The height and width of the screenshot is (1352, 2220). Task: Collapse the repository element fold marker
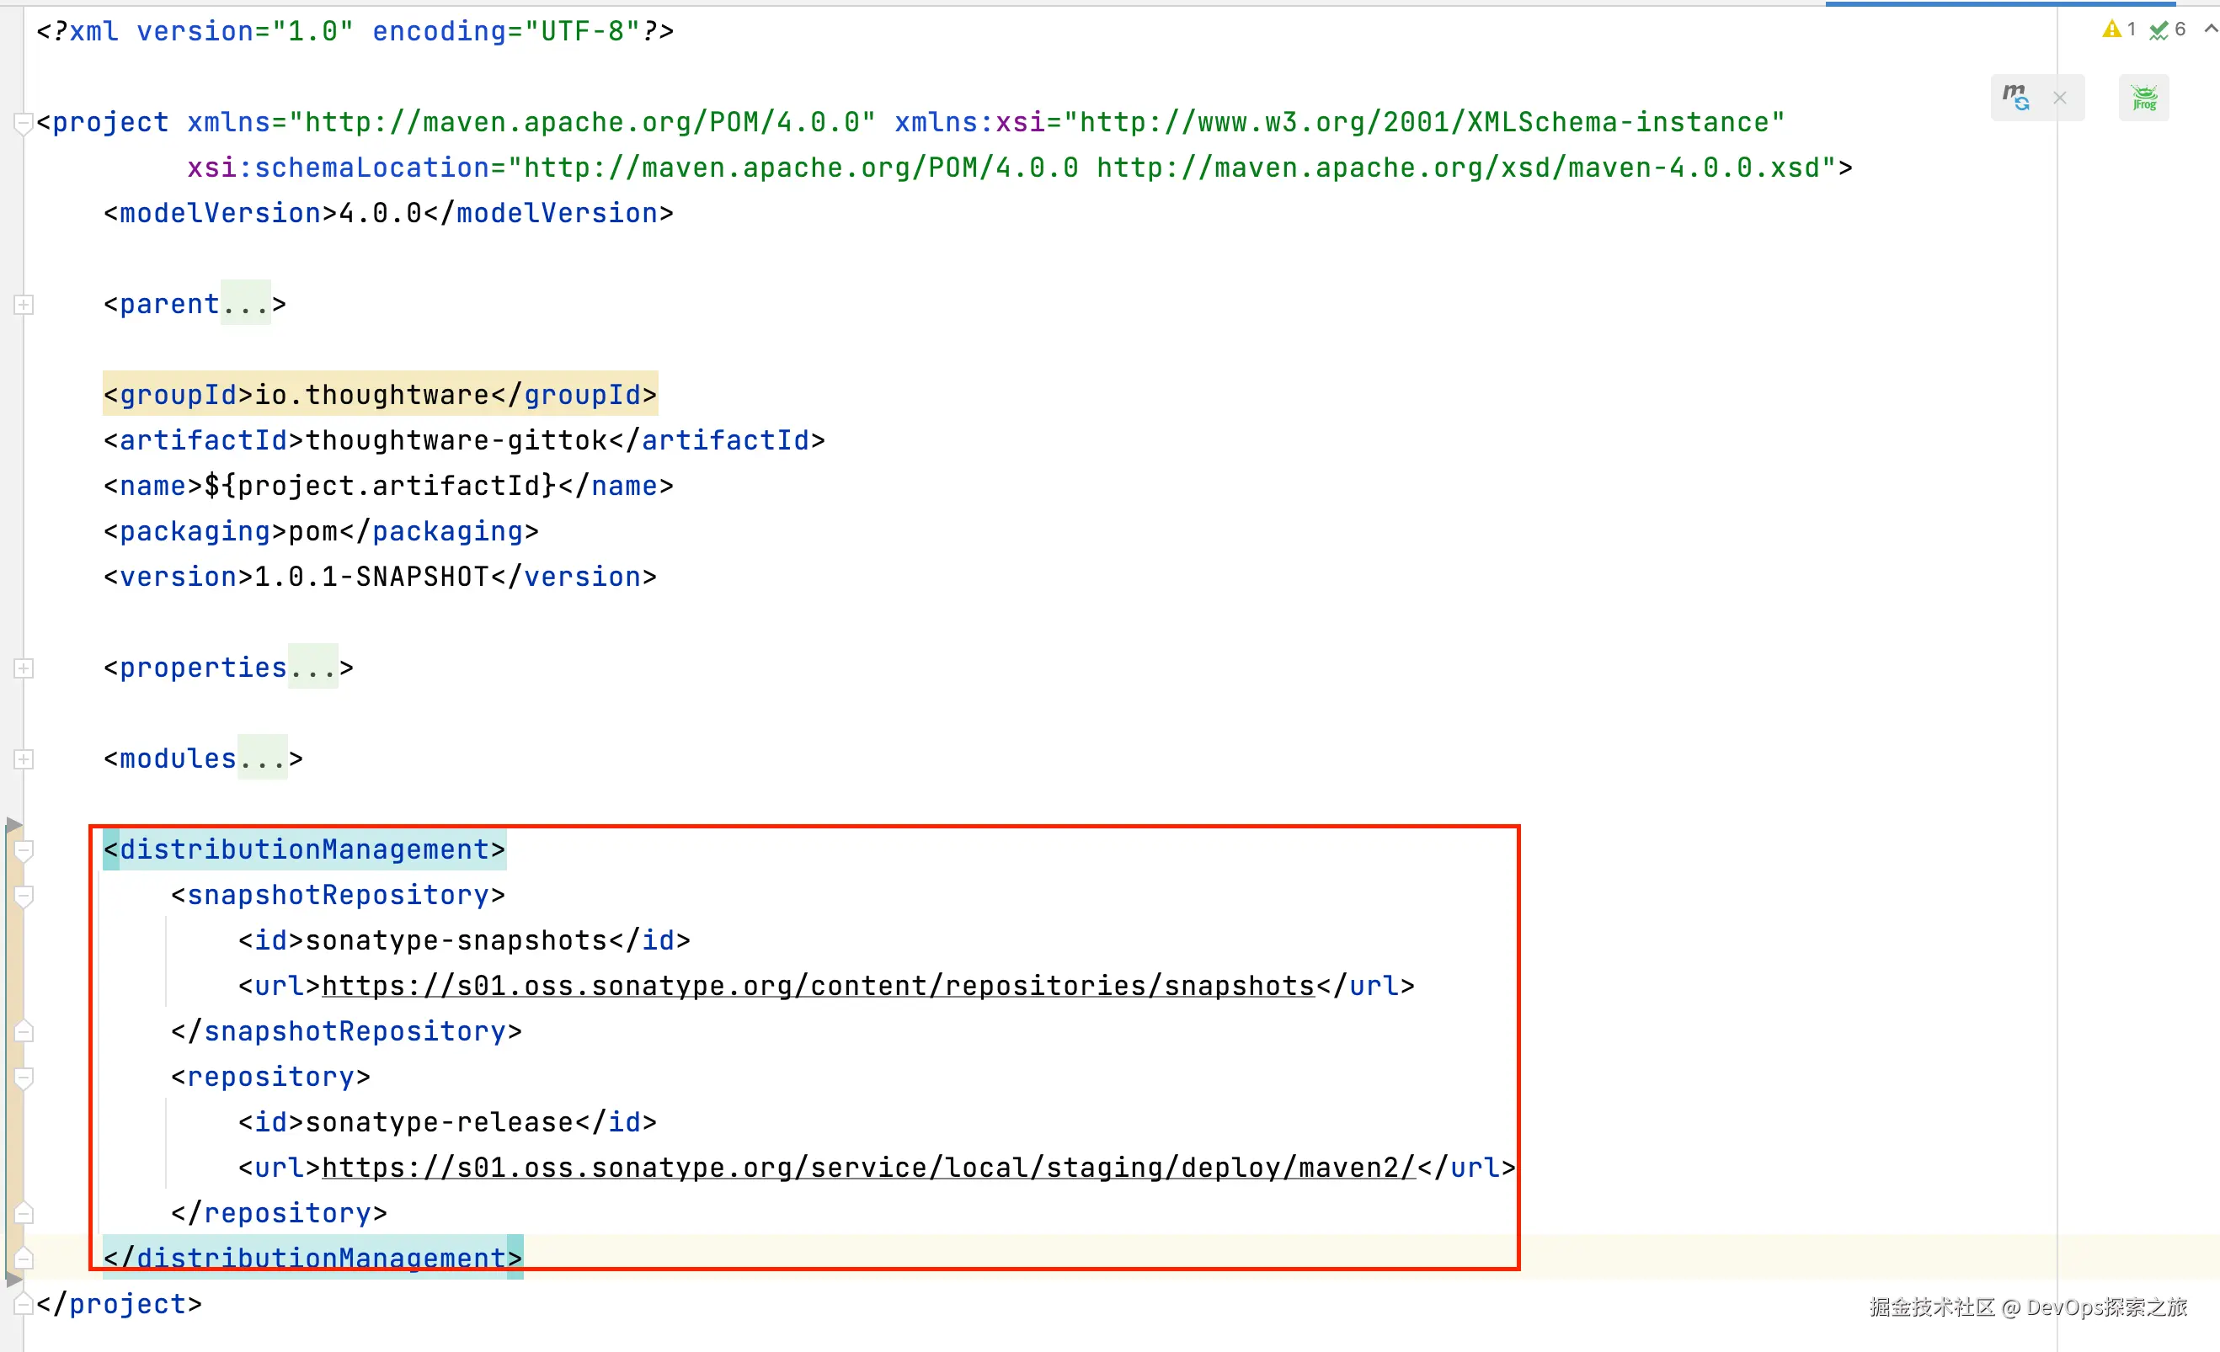[24, 1078]
